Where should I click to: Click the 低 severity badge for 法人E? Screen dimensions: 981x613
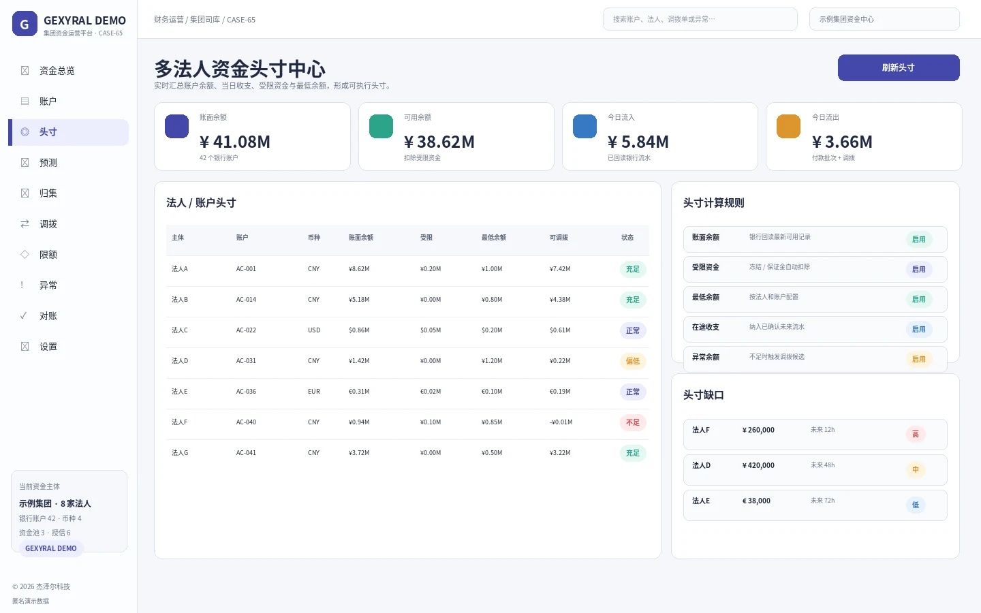point(916,505)
